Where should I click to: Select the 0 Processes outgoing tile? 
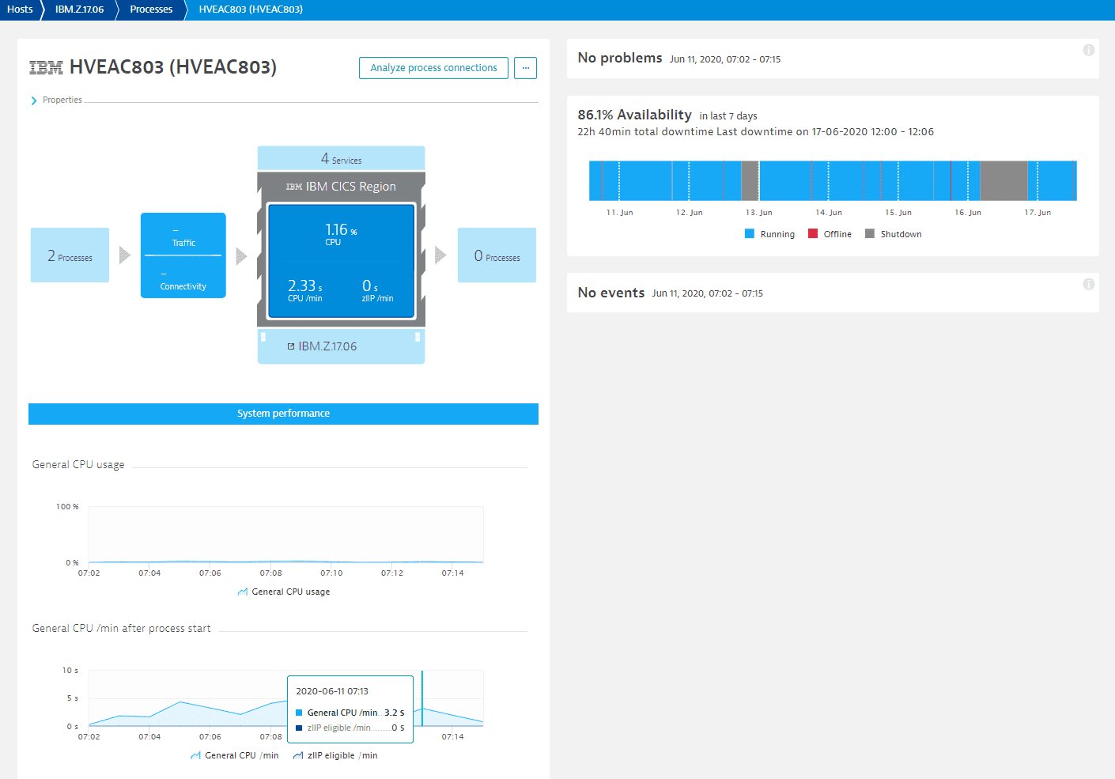pos(497,255)
